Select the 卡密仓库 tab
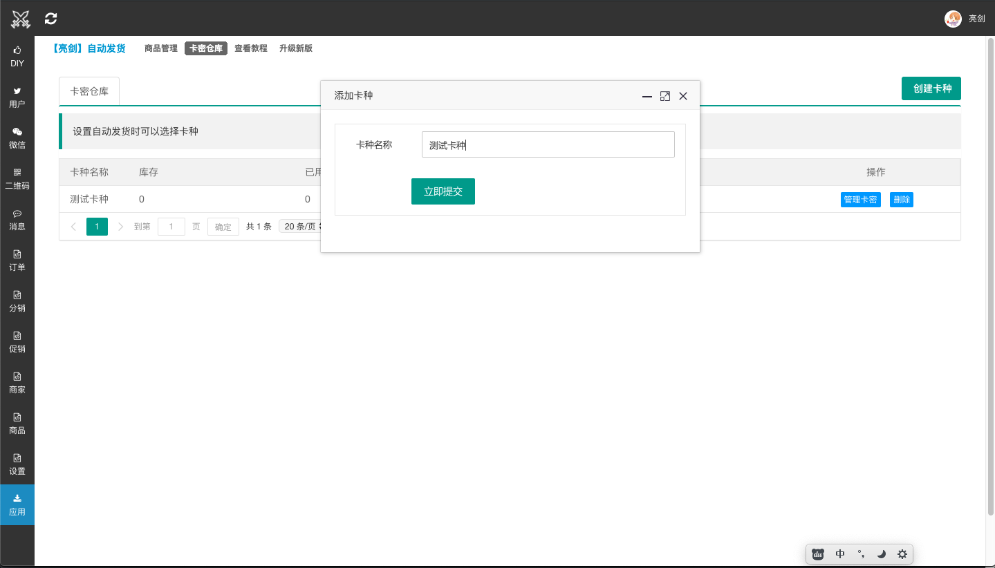This screenshot has width=995, height=568. 89,91
